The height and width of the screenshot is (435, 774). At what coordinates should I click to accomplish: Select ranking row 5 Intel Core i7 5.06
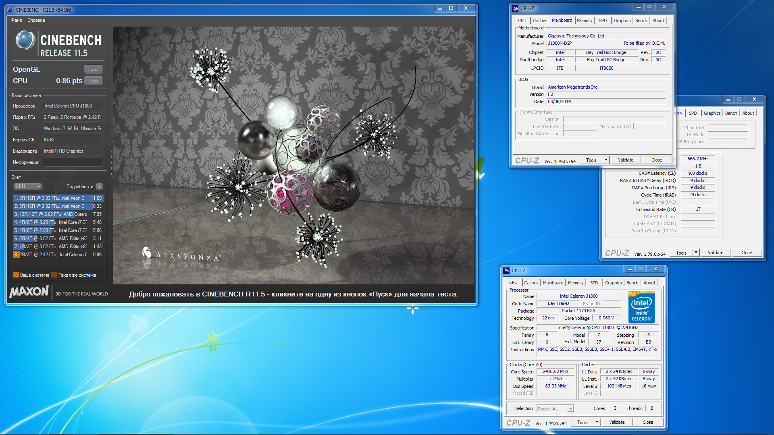[58, 230]
